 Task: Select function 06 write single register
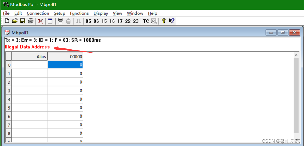96,21
